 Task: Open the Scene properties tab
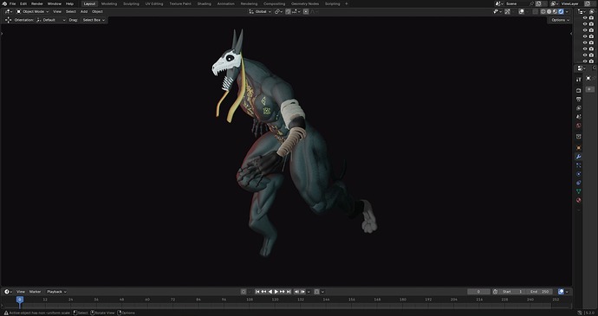click(579, 117)
